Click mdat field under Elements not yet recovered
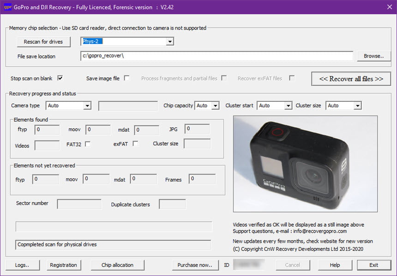The width and height of the screenshot is (397, 276). click(x=144, y=179)
